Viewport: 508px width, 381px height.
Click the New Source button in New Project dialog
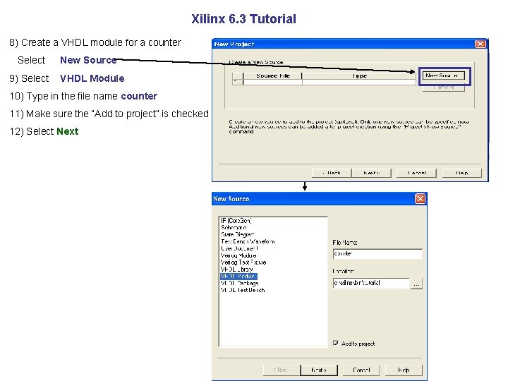tap(444, 75)
